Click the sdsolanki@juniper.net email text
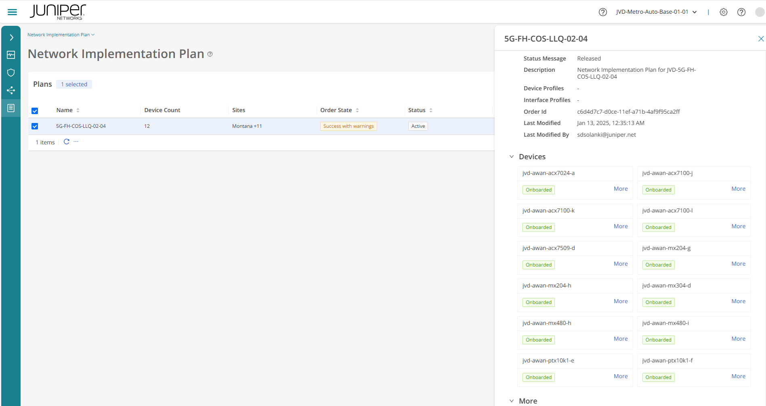The image size is (766, 406). point(607,135)
